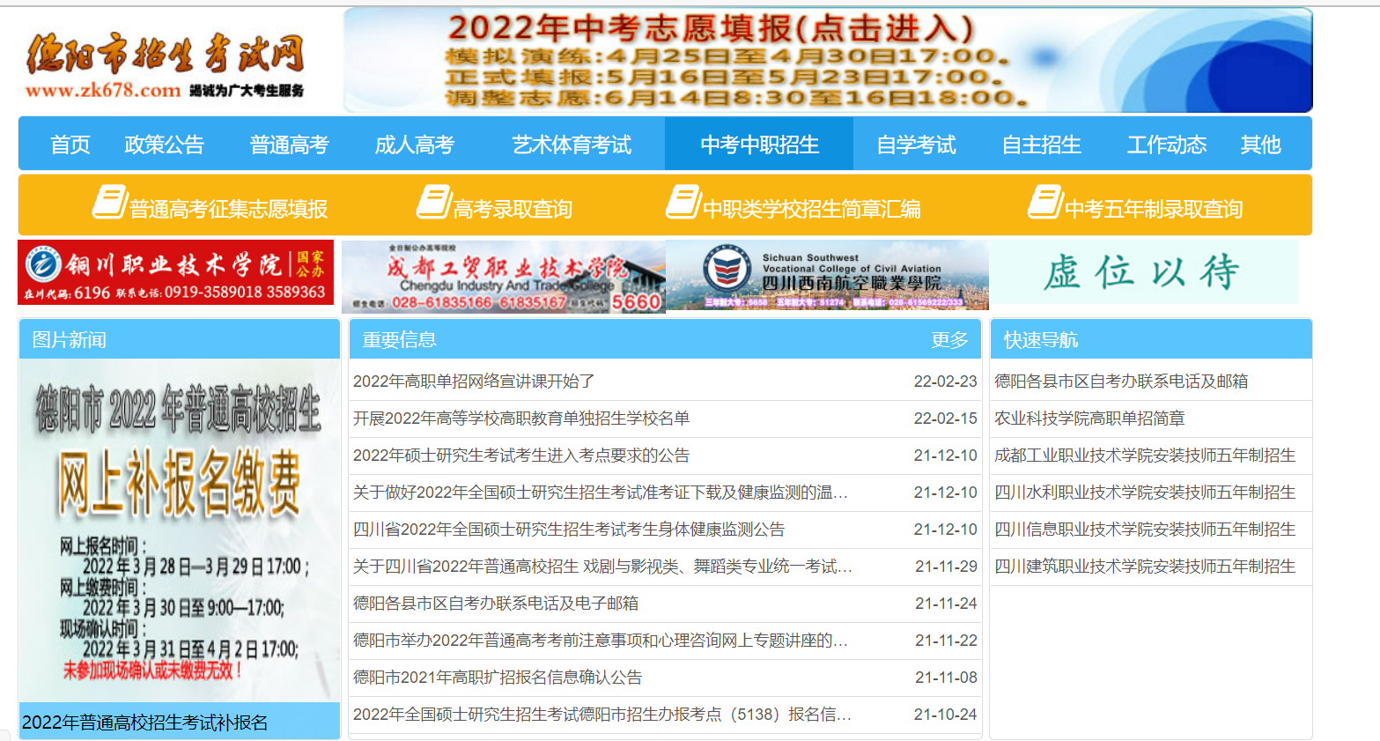Open 2022年硕士研究生考试考生进入考点要求的公告
This screenshot has height=741, width=1380.
click(521, 456)
